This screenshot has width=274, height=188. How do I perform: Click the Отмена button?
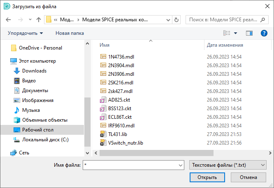coord(248,177)
